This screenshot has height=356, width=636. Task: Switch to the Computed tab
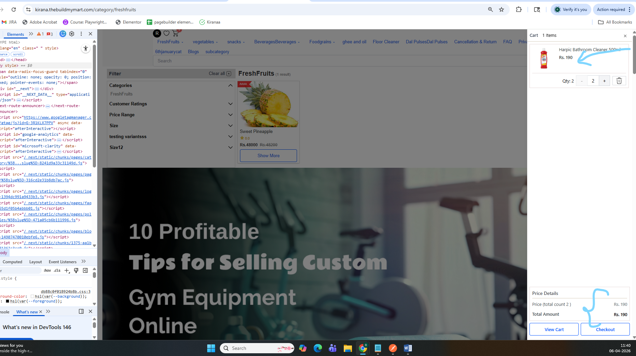tap(12, 262)
